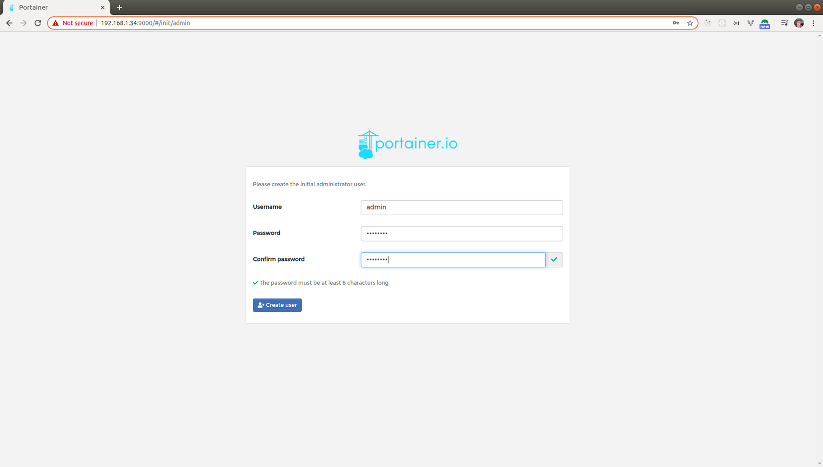Click 'The password must be at least 8 characters long'
This screenshot has width=823, height=467.
pyautogui.click(x=324, y=283)
